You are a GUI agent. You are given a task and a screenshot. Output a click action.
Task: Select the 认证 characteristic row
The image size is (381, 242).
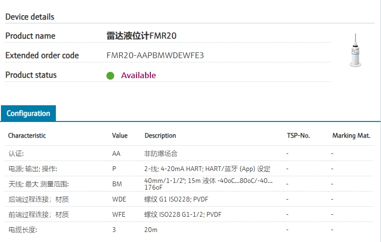tap(16, 154)
